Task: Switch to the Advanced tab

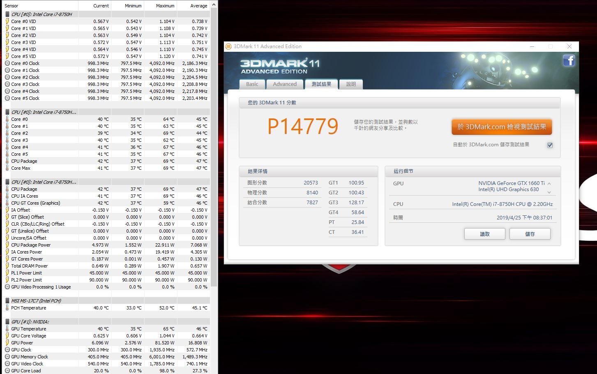Action: pyautogui.click(x=285, y=84)
